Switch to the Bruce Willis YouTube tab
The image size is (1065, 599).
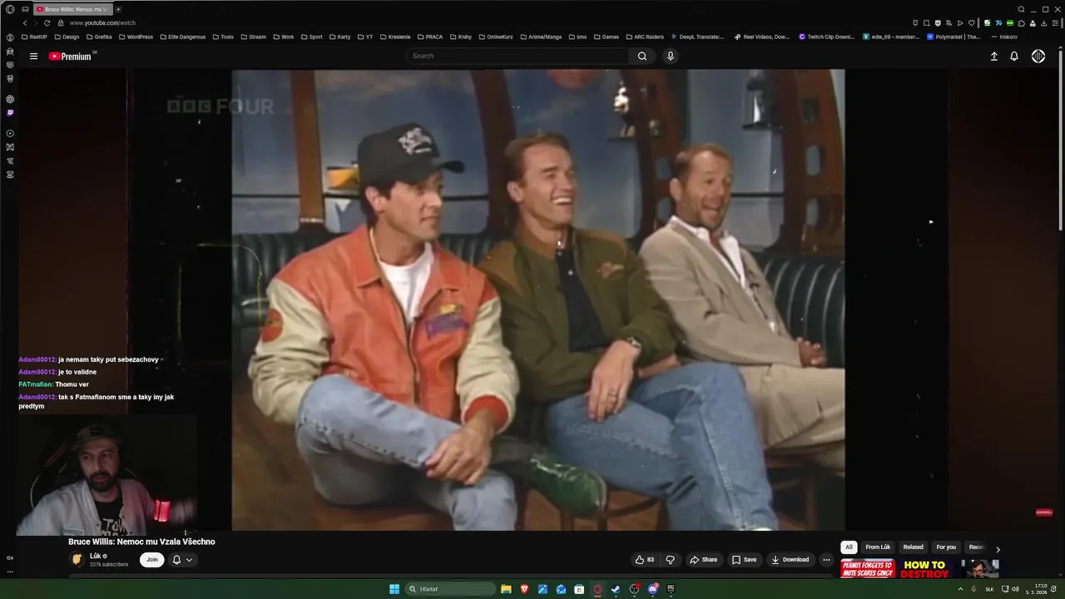(72, 9)
